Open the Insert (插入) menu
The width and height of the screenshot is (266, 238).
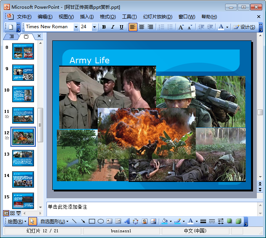[87, 17]
